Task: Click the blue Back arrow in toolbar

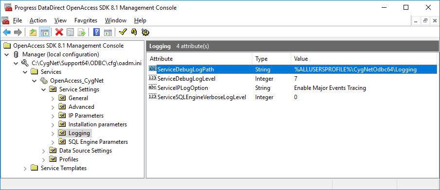Action: (x=7, y=32)
